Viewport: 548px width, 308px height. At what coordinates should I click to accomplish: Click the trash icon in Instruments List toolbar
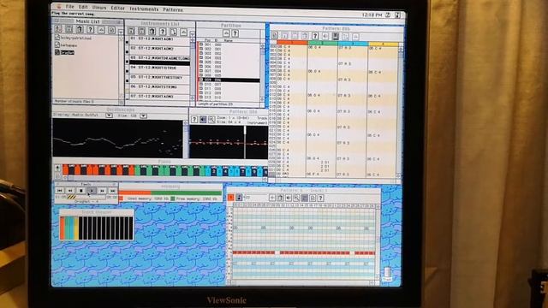point(152,33)
